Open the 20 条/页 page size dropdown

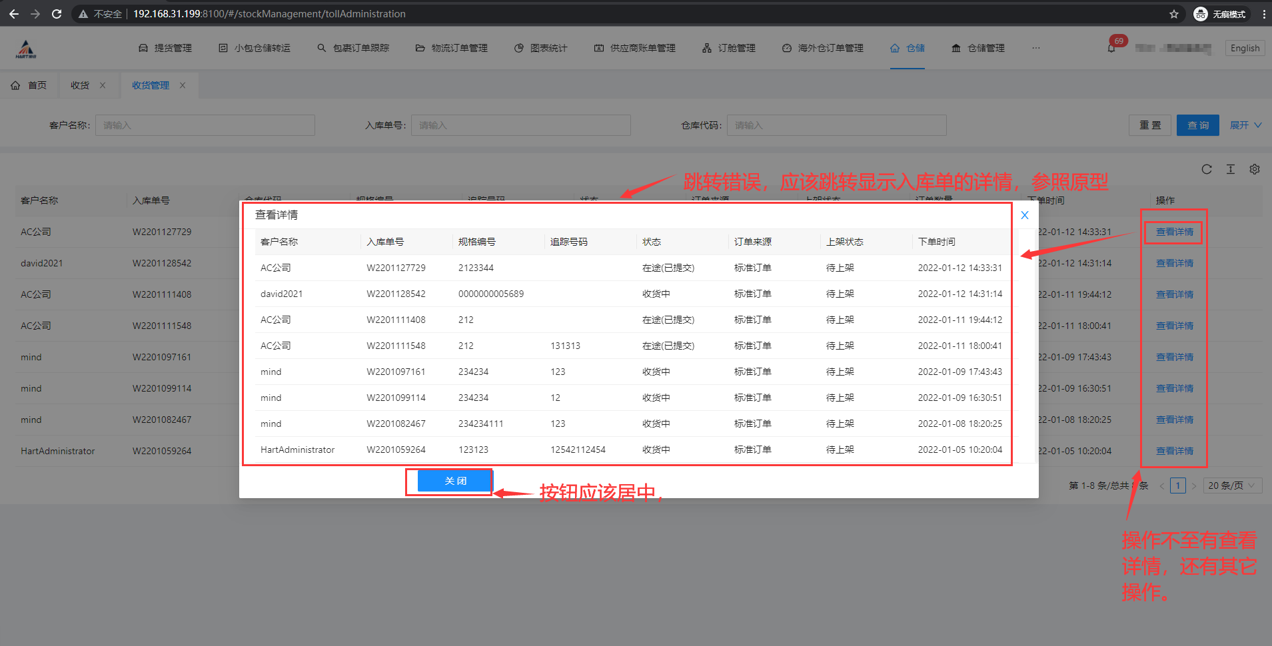pos(1231,485)
